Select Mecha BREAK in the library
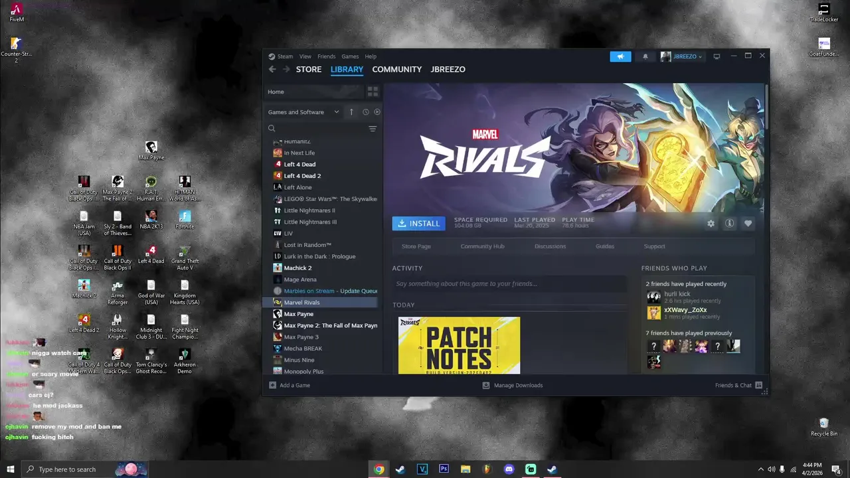Viewport: 850px width, 478px height. [x=303, y=349]
